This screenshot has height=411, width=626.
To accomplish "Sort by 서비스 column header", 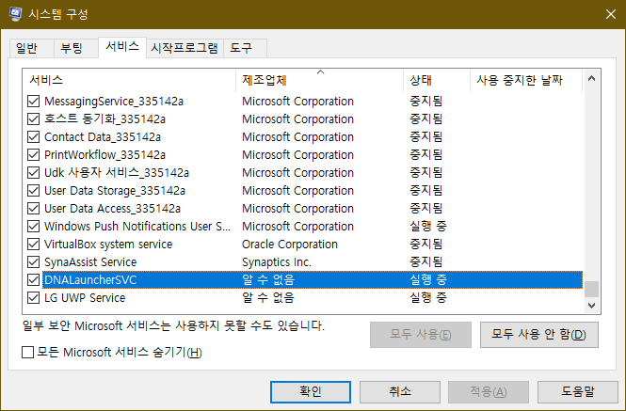I will pyautogui.click(x=129, y=81).
